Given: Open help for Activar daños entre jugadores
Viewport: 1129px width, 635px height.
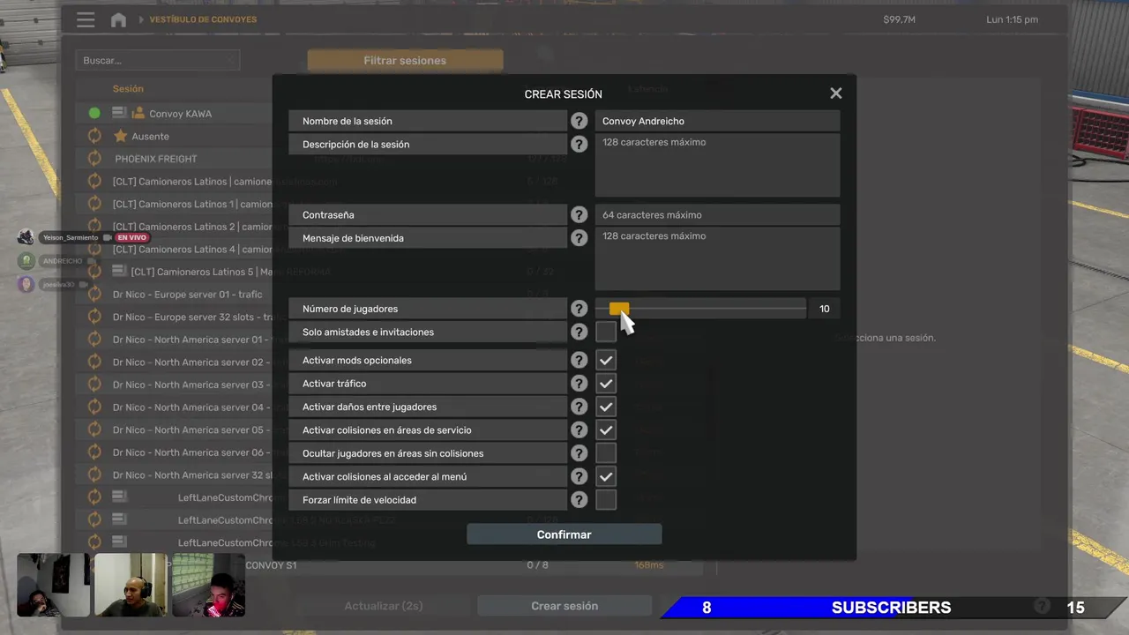Looking at the screenshot, I should pos(579,407).
